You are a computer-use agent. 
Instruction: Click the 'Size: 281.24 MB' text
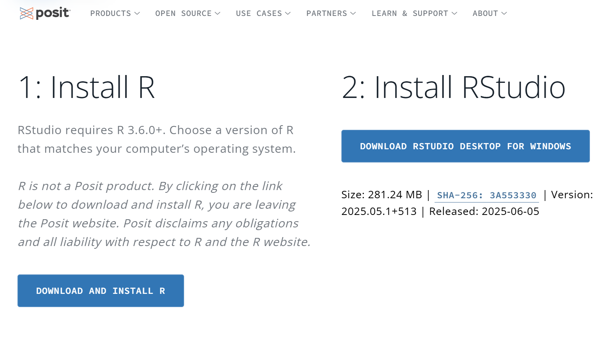coord(381,195)
